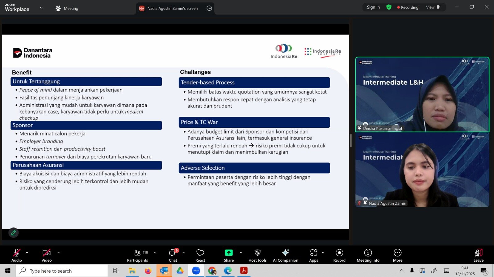494x277 pixels.
Task: Expand audio options arrow beside Audio
Action: point(27,253)
